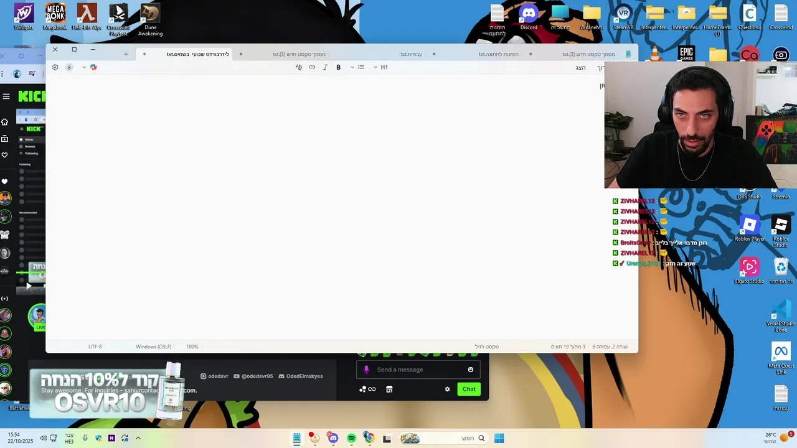Open SteamVR desktop shortcut
The width and height of the screenshot is (797, 448).
tap(623, 17)
